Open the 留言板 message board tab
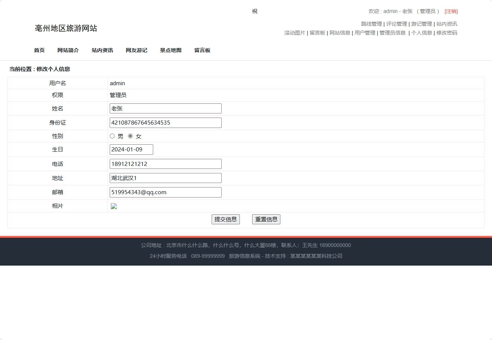The image size is (492, 340). (x=202, y=50)
